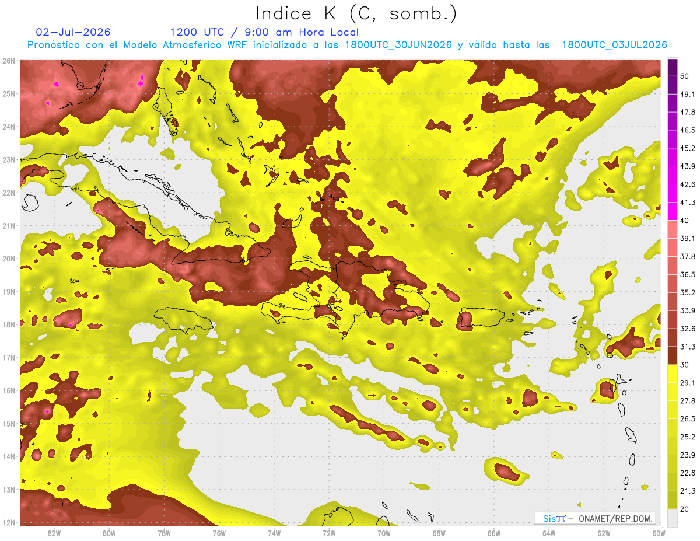Click the latitude axis label '19N'
The image size is (700, 541).
[8, 292]
